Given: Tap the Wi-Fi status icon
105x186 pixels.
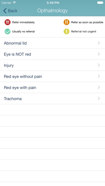Looking at the screenshot, I should point(14,3).
